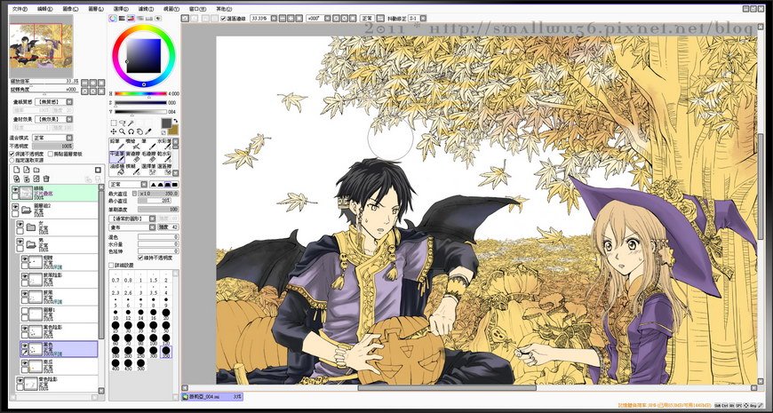773x413 pixels.
Task: Enable 詳細設置 advanced settings checkbox
Action: (x=111, y=266)
